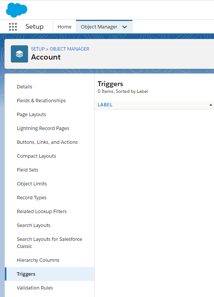Switch to the Home tab
Image resolution: width=214 pixels, height=297 pixels.
[x=64, y=27]
